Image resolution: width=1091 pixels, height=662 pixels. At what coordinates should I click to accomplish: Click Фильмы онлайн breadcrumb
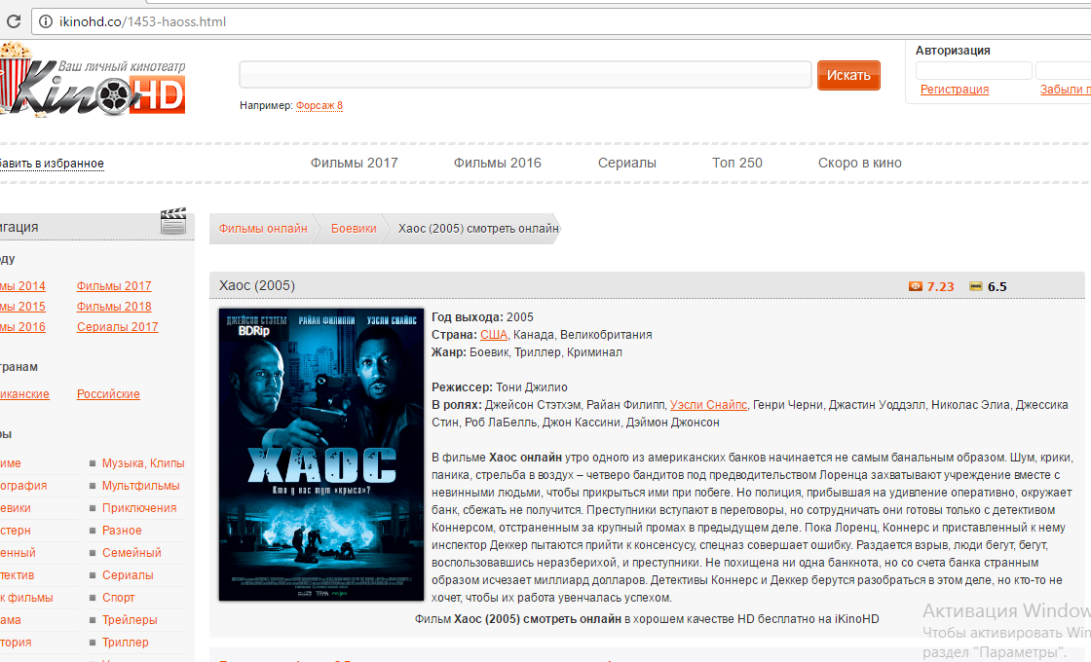point(263,228)
